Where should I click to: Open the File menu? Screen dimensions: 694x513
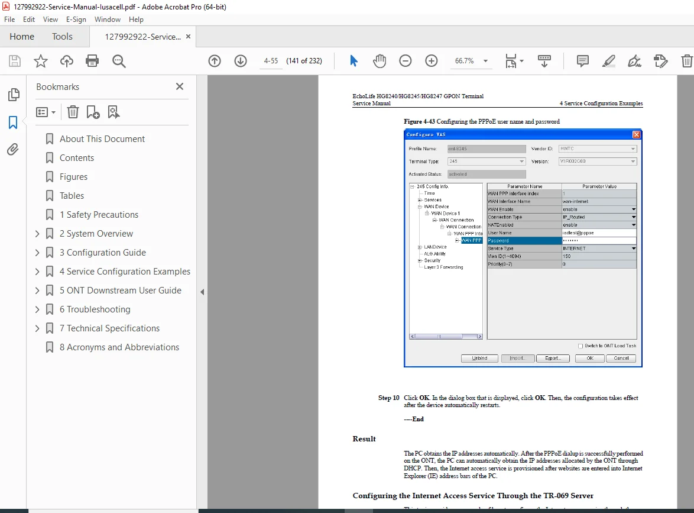pyautogui.click(x=9, y=20)
